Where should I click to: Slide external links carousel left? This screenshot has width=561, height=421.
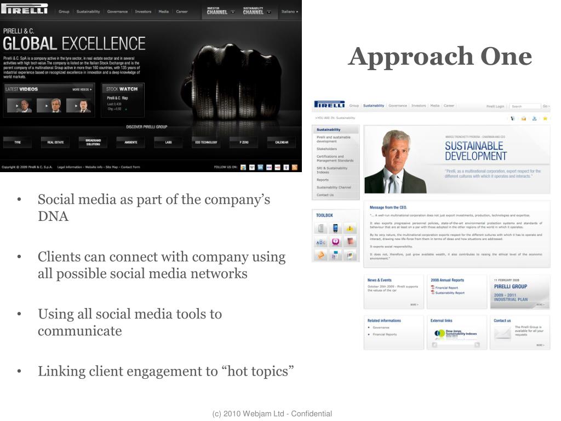pyautogui.click(x=434, y=345)
